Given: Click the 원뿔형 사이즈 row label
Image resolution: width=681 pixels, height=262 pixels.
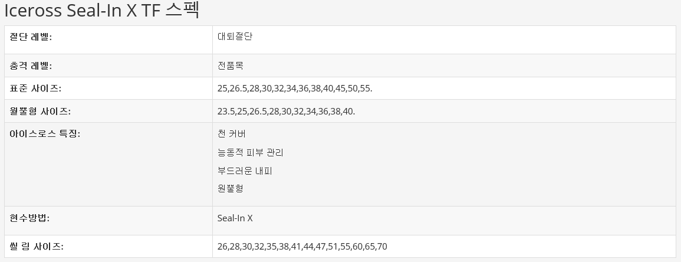Looking at the screenshot, I should [40, 111].
